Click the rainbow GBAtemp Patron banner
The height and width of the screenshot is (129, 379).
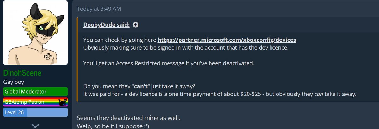35,102
